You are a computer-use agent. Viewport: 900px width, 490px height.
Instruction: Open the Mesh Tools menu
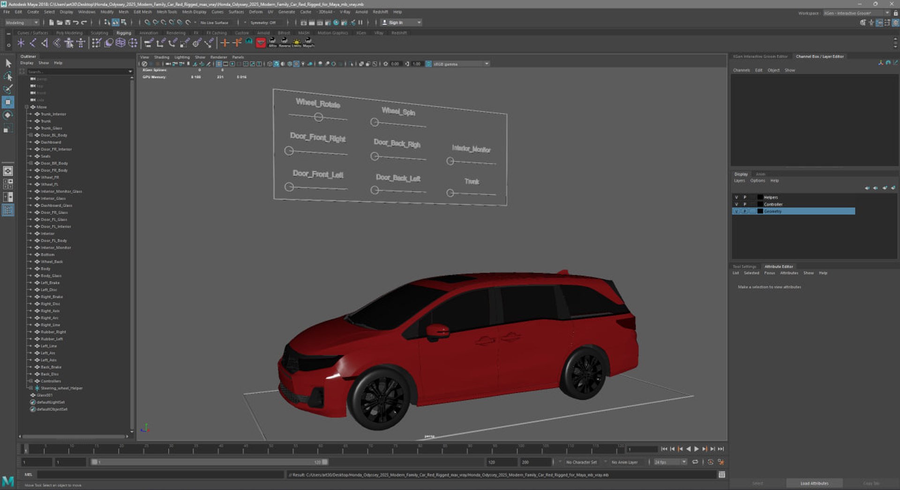click(x=167, y=12)
